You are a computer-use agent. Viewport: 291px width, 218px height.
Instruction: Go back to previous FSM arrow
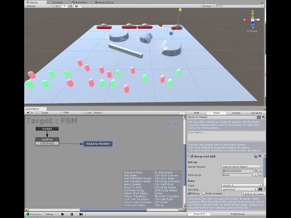(x=28, y=113)
